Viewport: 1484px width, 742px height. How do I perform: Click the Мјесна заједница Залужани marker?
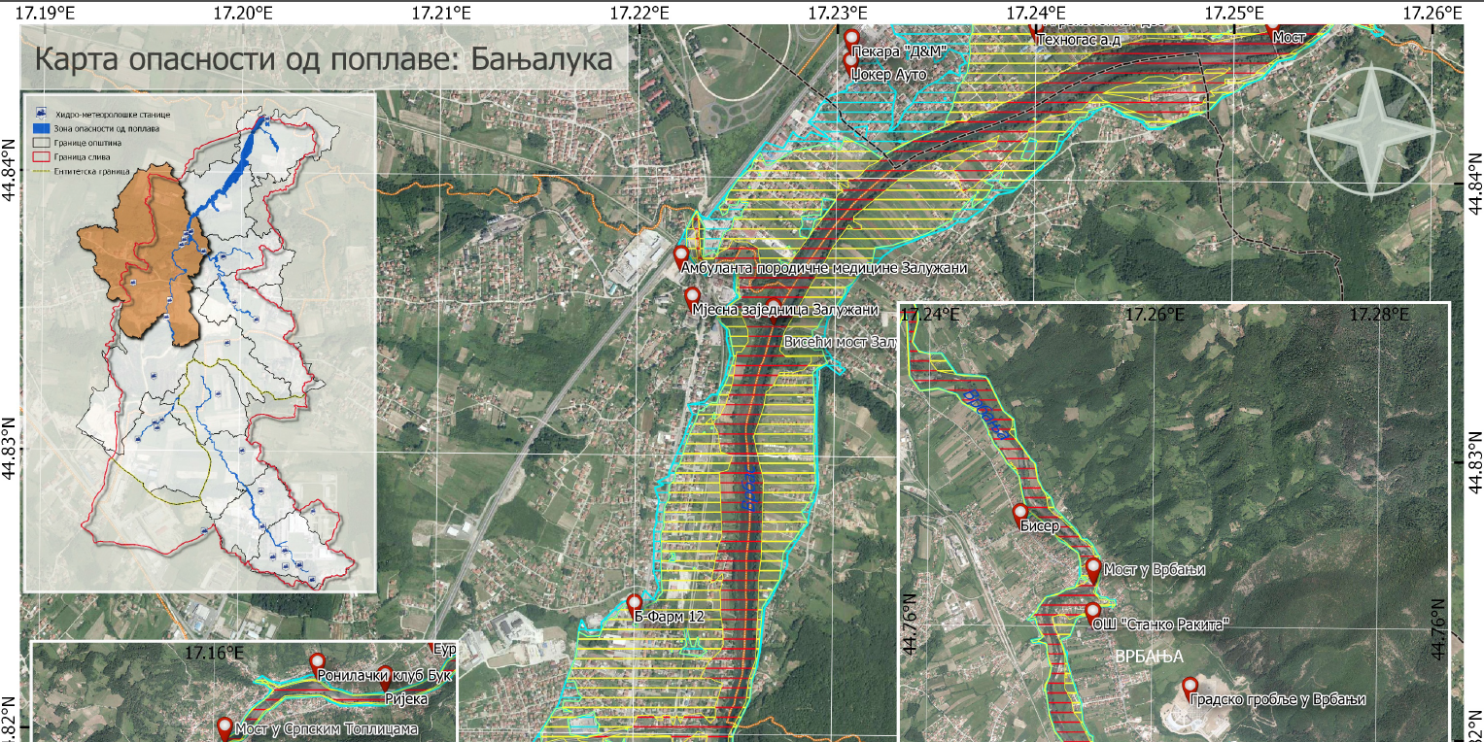(692, 296)
